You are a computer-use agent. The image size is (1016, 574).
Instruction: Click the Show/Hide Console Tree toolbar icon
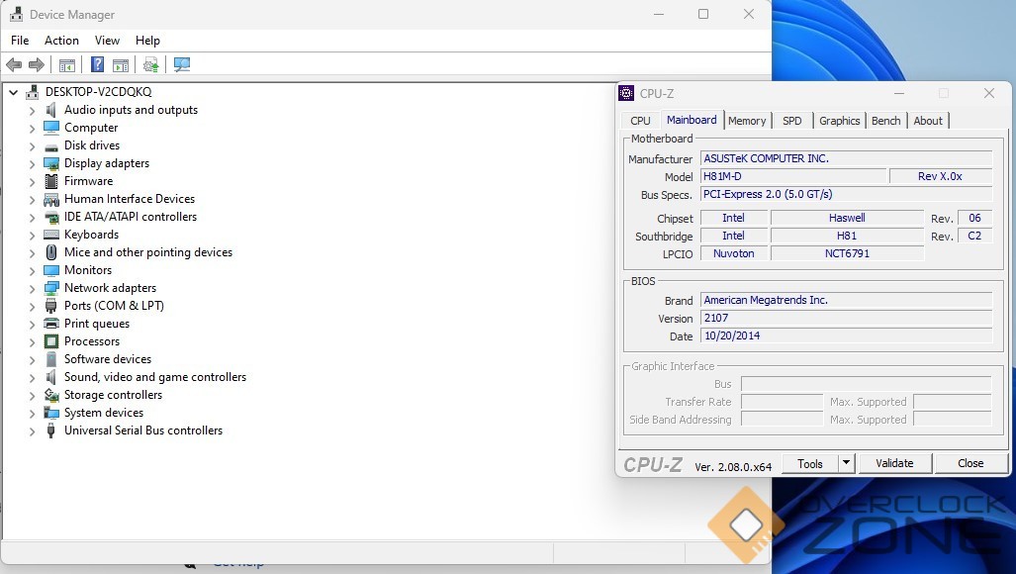[x=67, y=64]
